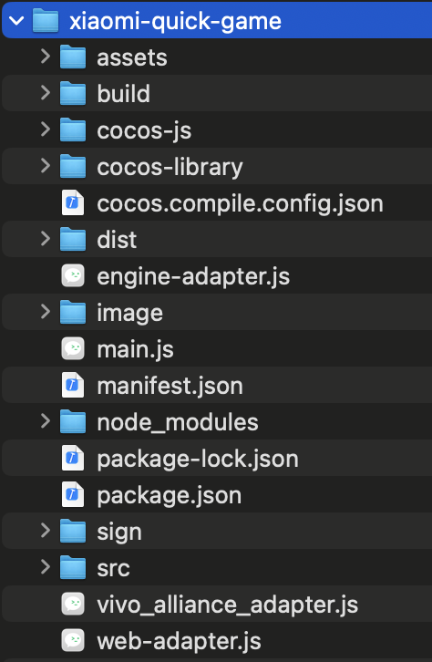Click the package-lock.json file icon

(73, 459)
